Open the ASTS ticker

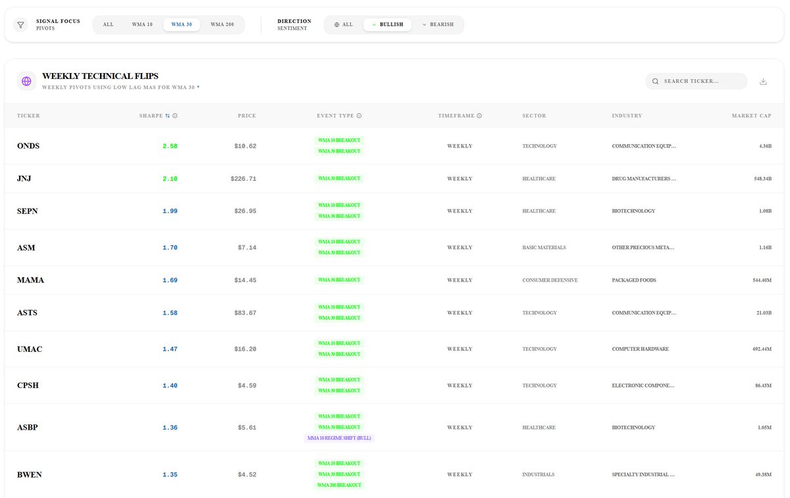[27, 313]
